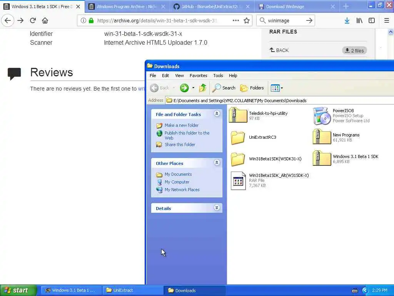Switch to Windows Program Archive tab

tap(127, 7)
